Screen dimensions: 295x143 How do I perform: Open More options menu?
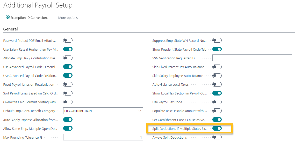tap(68, 18)
